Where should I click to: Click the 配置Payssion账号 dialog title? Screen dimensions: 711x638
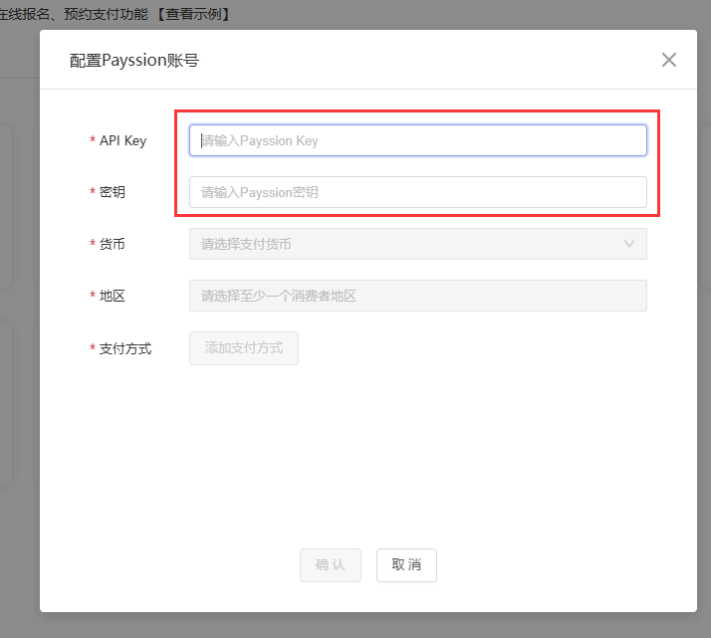coord(134,61)
